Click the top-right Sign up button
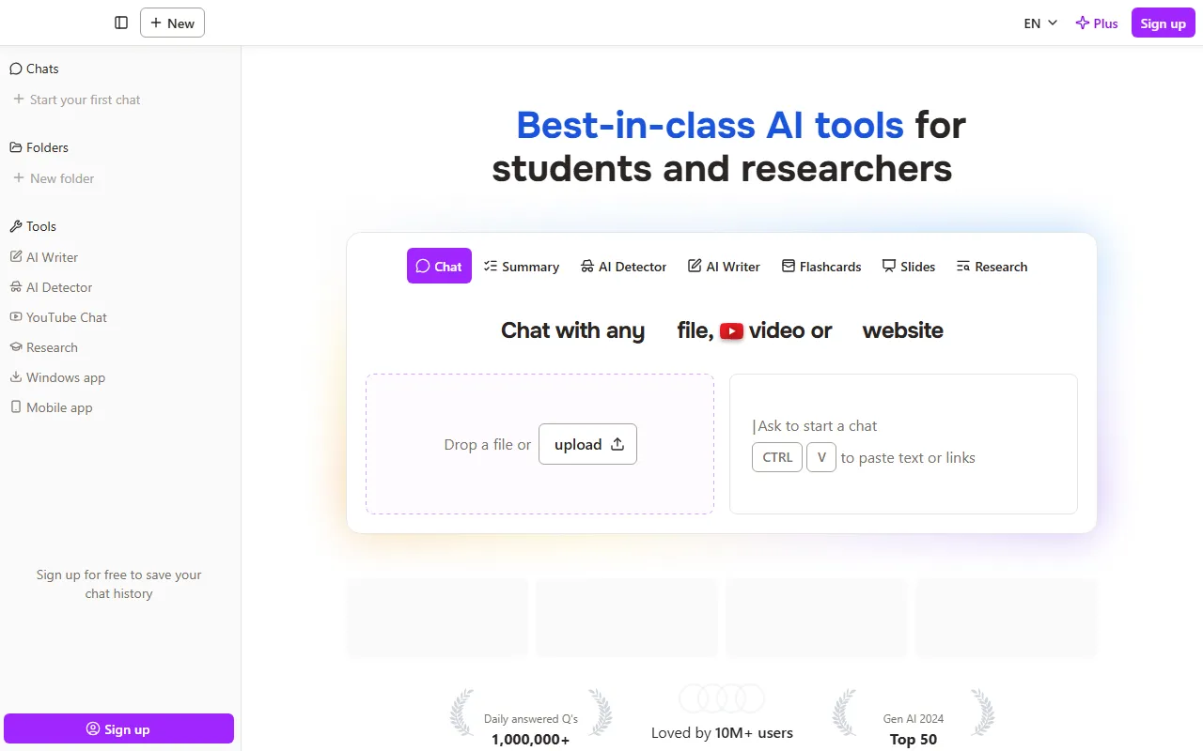This screenshot has width=1203, height=751. pos(1163,23)
